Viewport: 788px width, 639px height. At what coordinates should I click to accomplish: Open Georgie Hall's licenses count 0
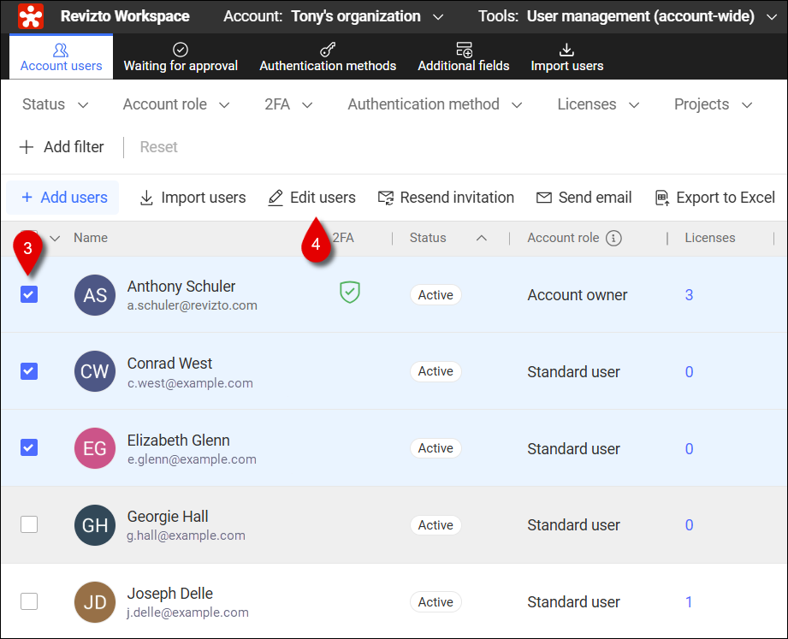point(689,525)
